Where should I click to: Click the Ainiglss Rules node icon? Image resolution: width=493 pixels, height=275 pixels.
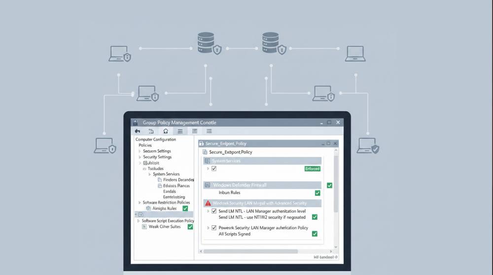coord(148,208)
